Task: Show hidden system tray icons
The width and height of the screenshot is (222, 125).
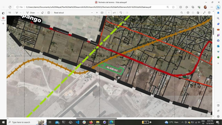Action: point(182,122)
